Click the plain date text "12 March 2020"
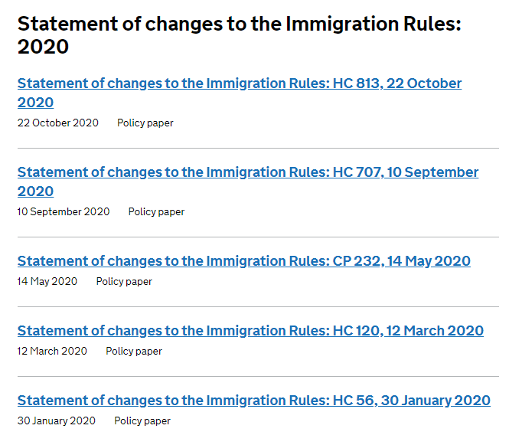This screenshot has height=445, width=509. 52,351
